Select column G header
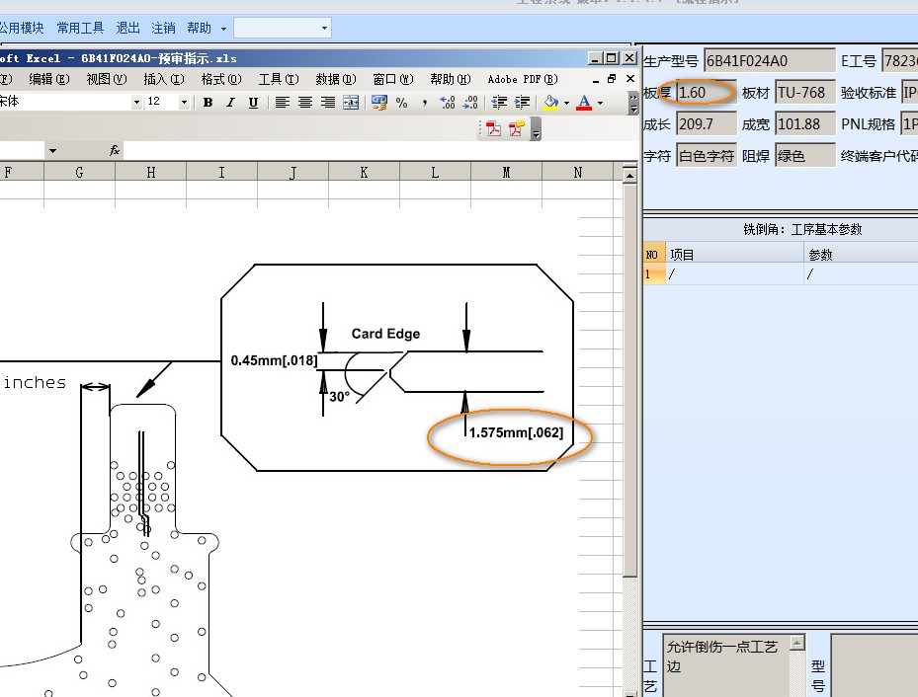The height and width of the screenshot is (697, 918). pyautogui.click(x=79, y=172)
